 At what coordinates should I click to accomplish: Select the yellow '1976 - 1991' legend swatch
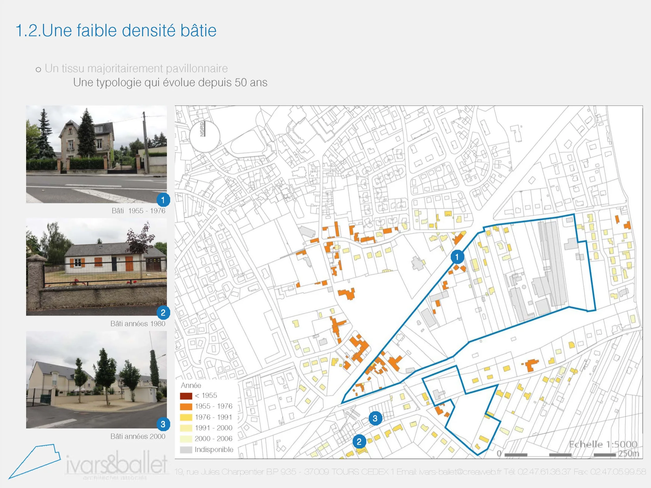coord(186,417)
